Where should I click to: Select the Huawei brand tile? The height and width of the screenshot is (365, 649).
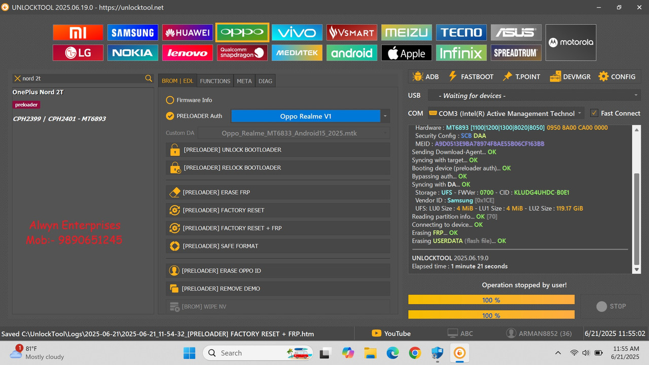pyautogui.click(x=188, y=32)
